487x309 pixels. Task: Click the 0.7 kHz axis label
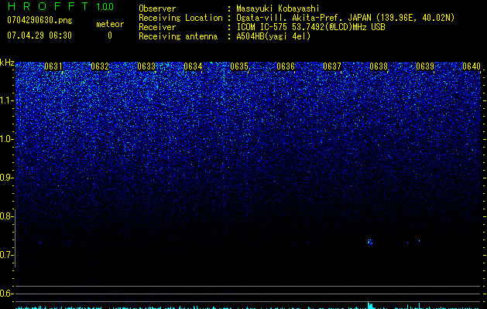7,255
